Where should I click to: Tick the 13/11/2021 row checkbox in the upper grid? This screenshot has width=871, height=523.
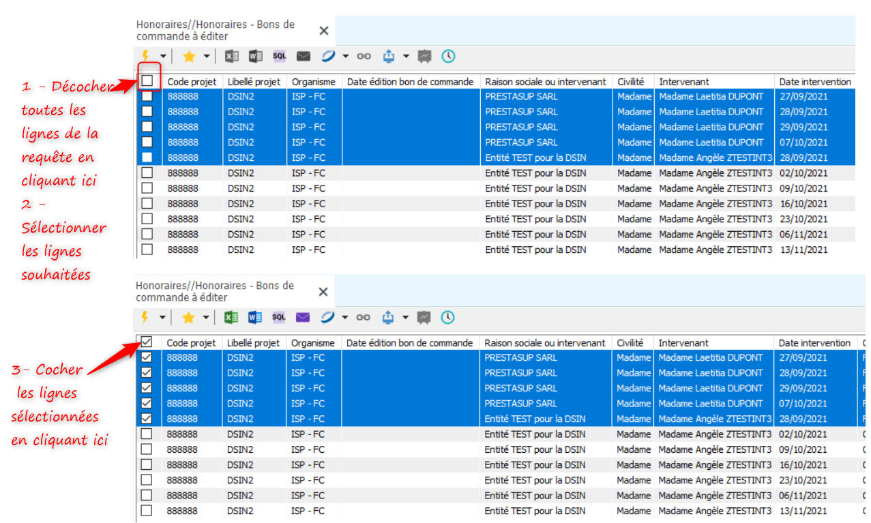point(147,250)
